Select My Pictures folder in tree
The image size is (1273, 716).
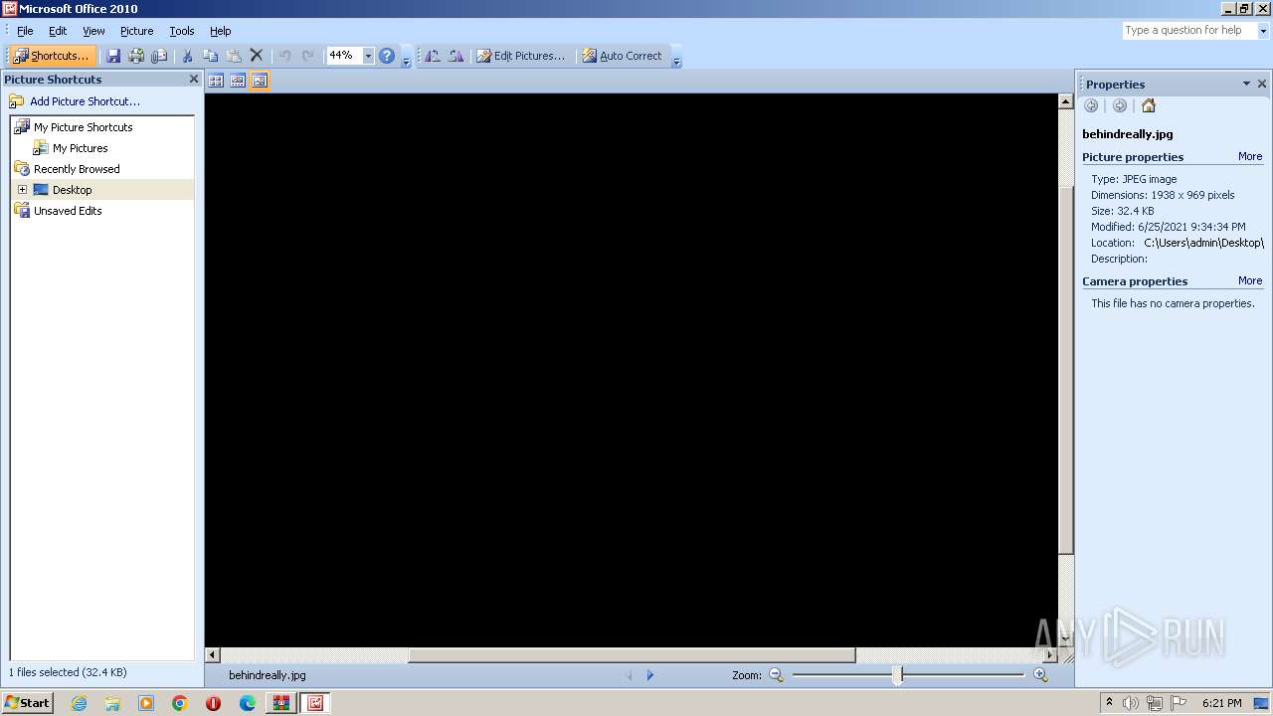(x=80, y=148)
